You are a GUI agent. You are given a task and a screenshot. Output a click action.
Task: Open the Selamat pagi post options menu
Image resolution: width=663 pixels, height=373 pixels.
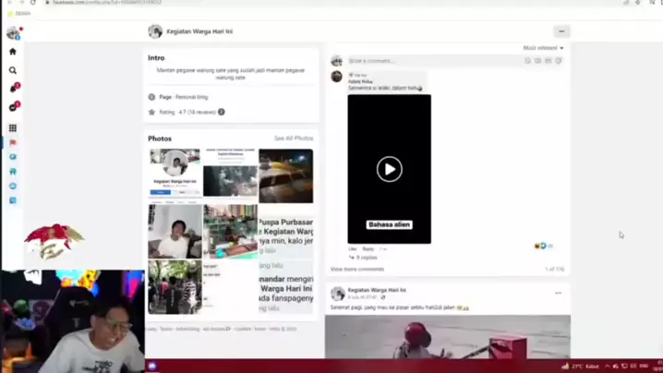[x=558, y=294]
